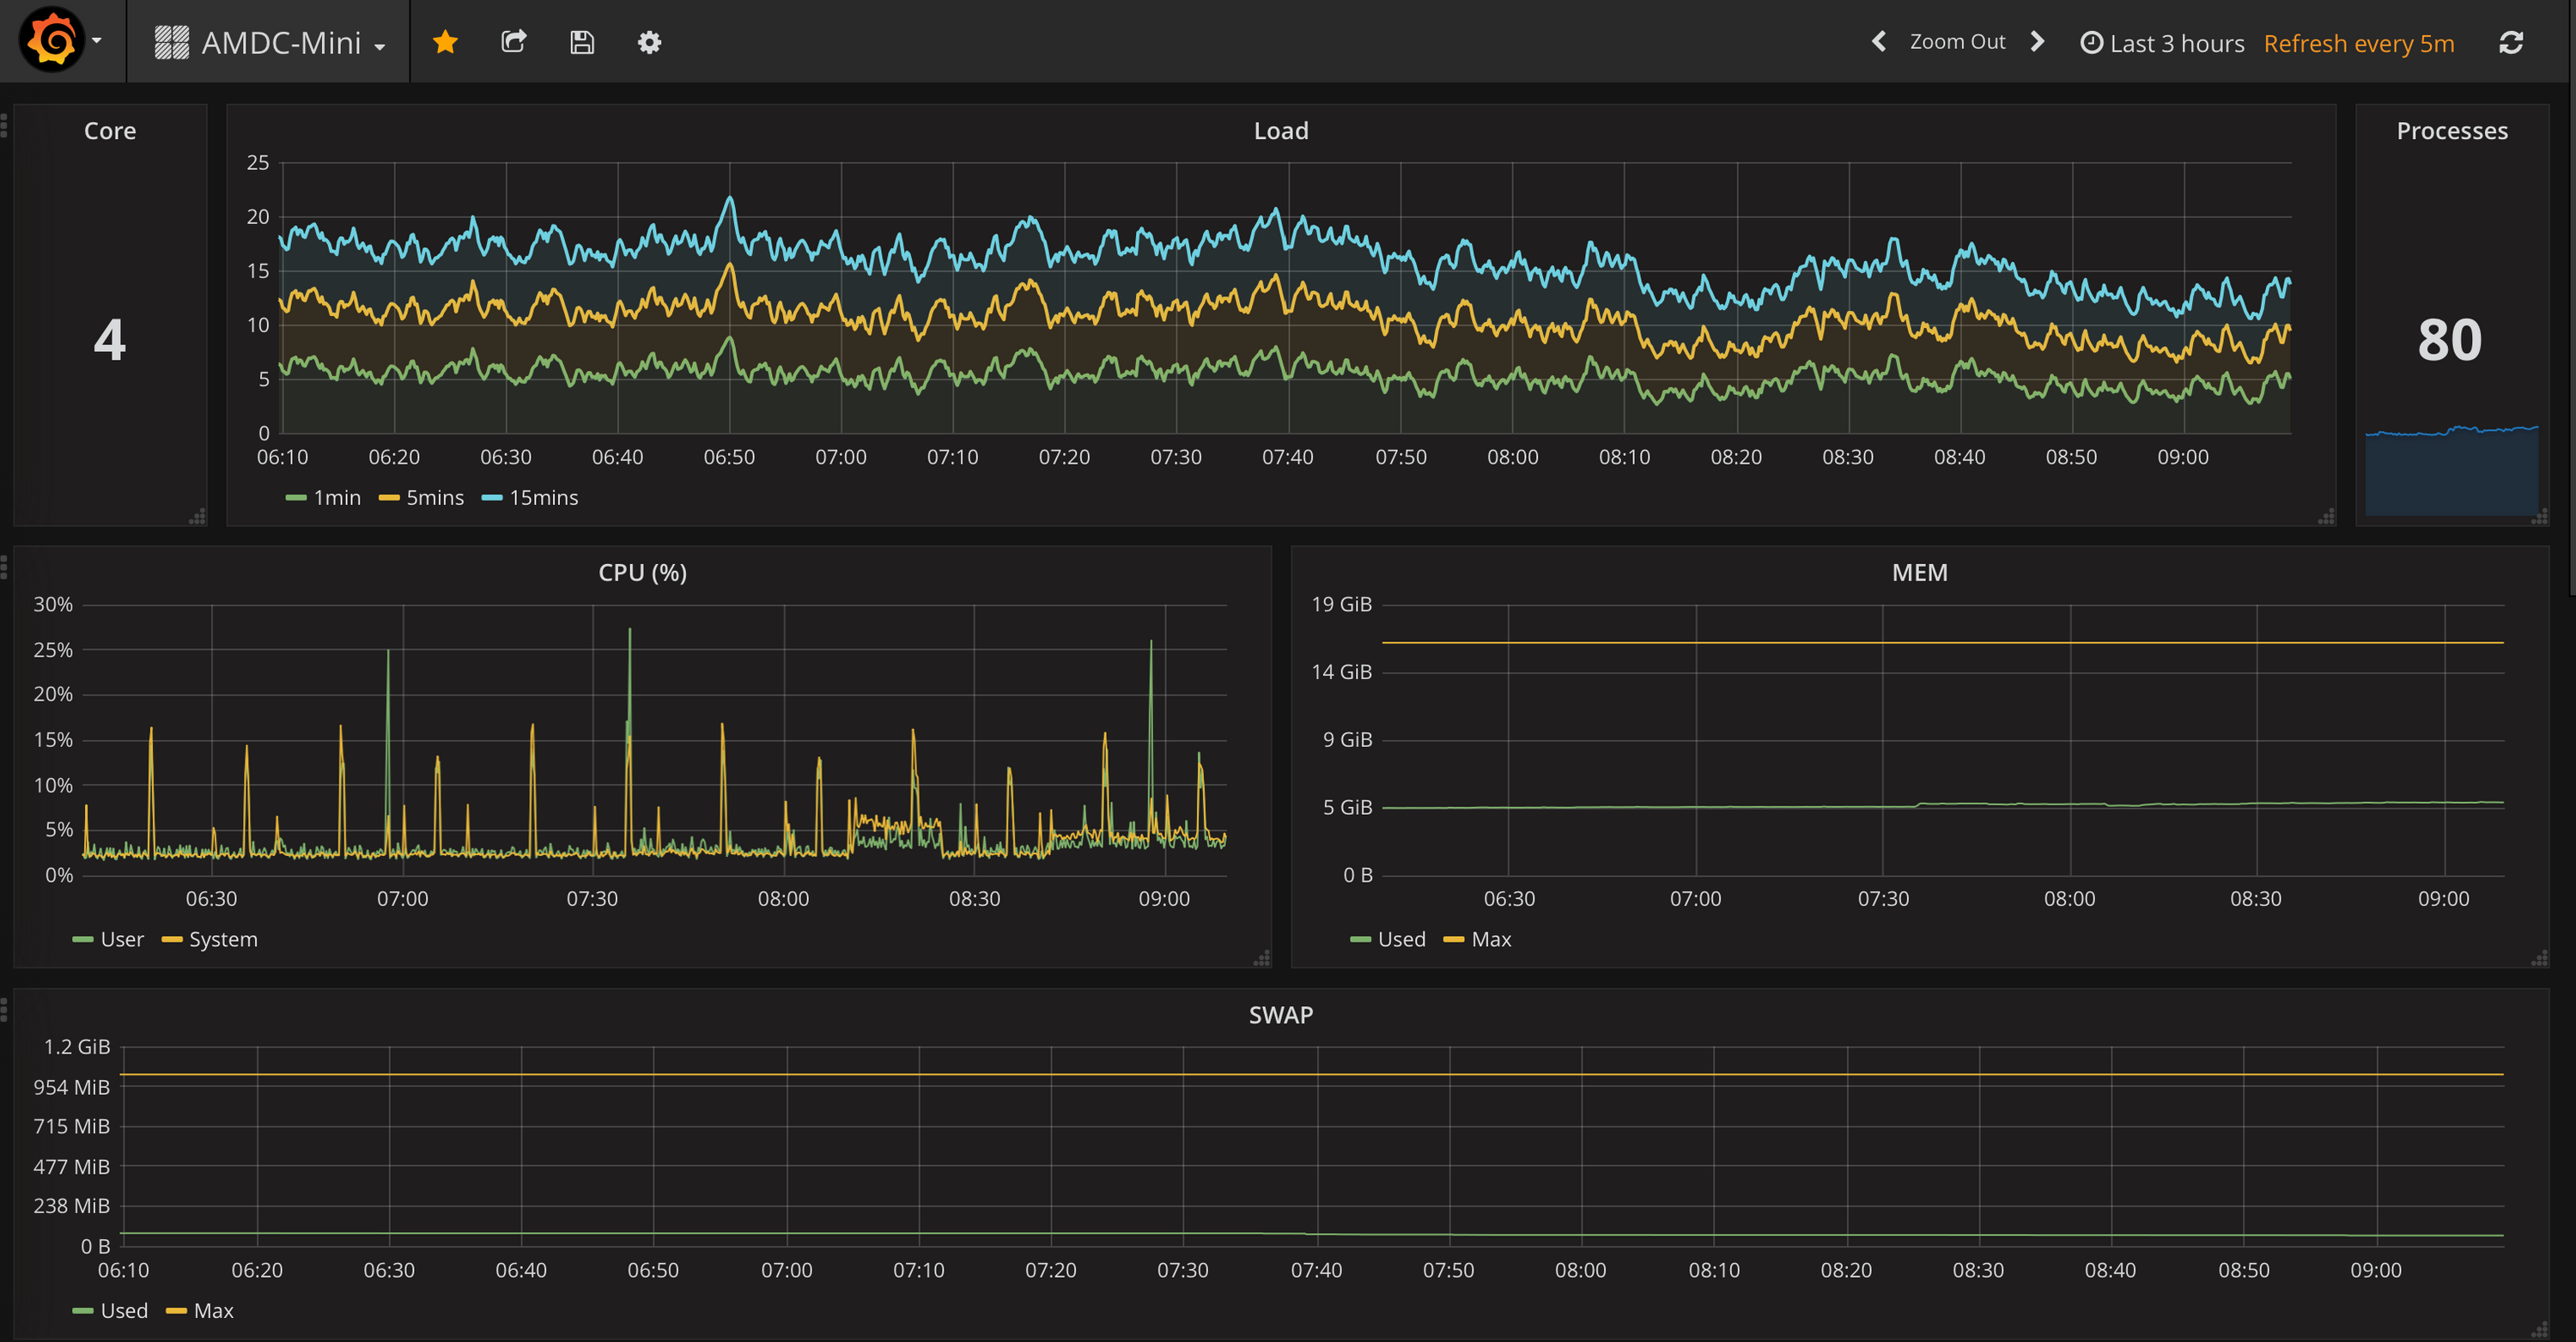Open the SWAP panel title menu
This screenshot has height=1342, width=2576.
pos(1281,1015)
